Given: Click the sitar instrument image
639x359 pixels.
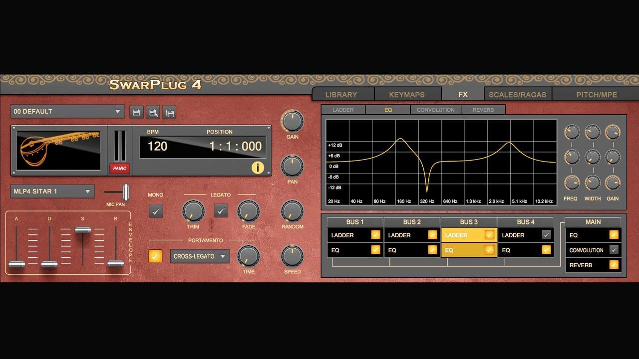Looking at the screenshot, I should tap(58, 150).
